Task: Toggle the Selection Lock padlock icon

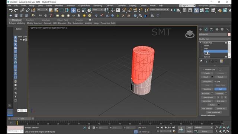Action: point(89,128)
